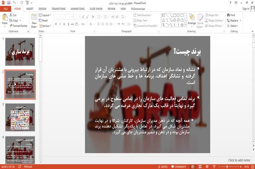
Task: Switch to the DESIGN tab
Action: point(42,9)
